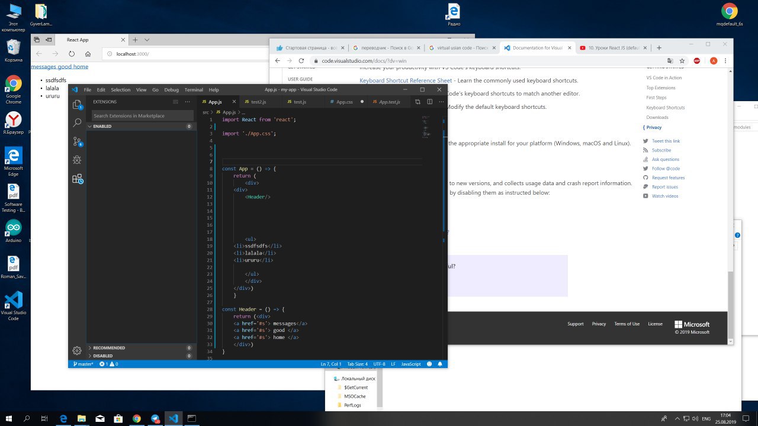This screenshot has width=758, height=426.
Task: Collapse the ENABLED extensions section
Action: [101, 126]
